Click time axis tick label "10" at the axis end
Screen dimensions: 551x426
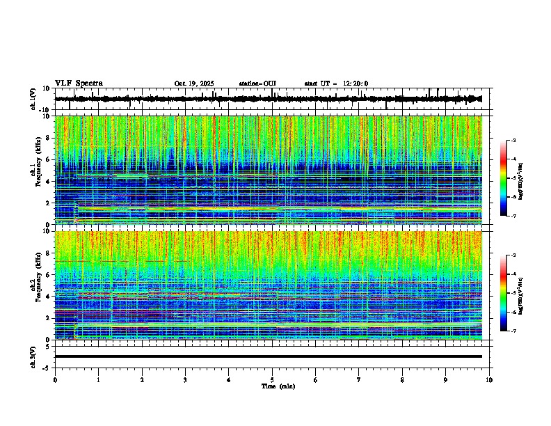(489, 380)
